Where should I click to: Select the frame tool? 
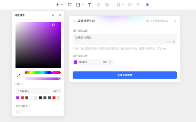point(70,5)
